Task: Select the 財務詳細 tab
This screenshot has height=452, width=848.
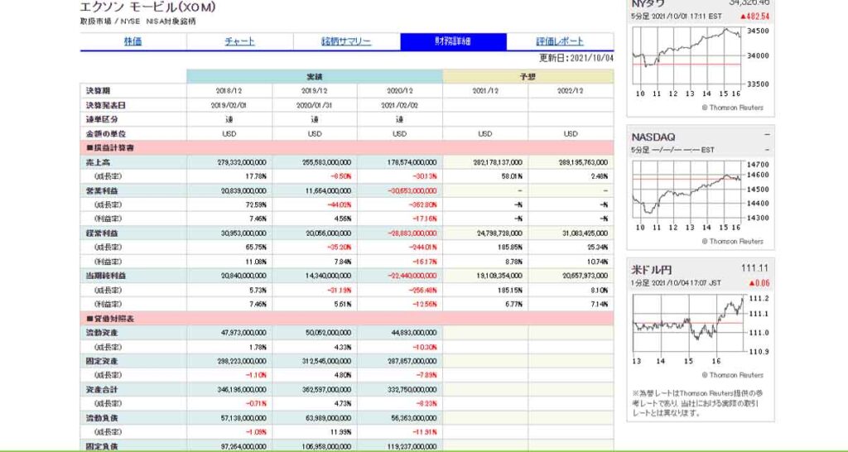Action: point(453,41)
